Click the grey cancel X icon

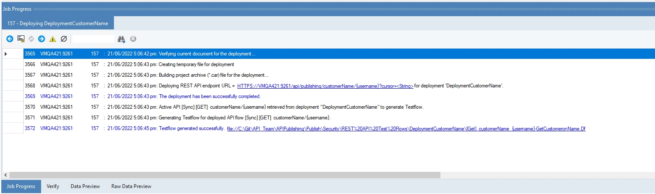(133, 39)
